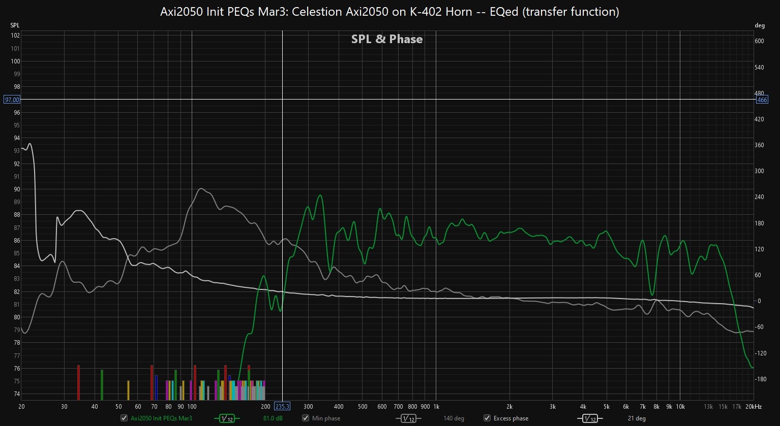The width and height of the screenshot is (780, 426).
Task: Click the 466 degree cursor value box
Action: pos(762,100)
